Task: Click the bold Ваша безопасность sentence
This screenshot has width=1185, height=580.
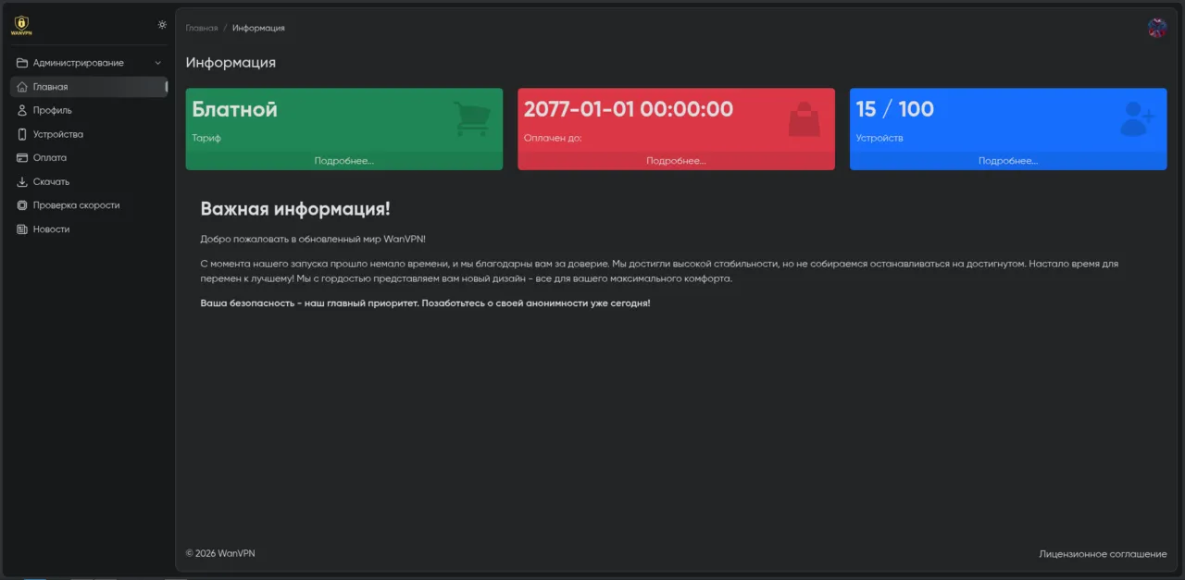Action: 425,303
